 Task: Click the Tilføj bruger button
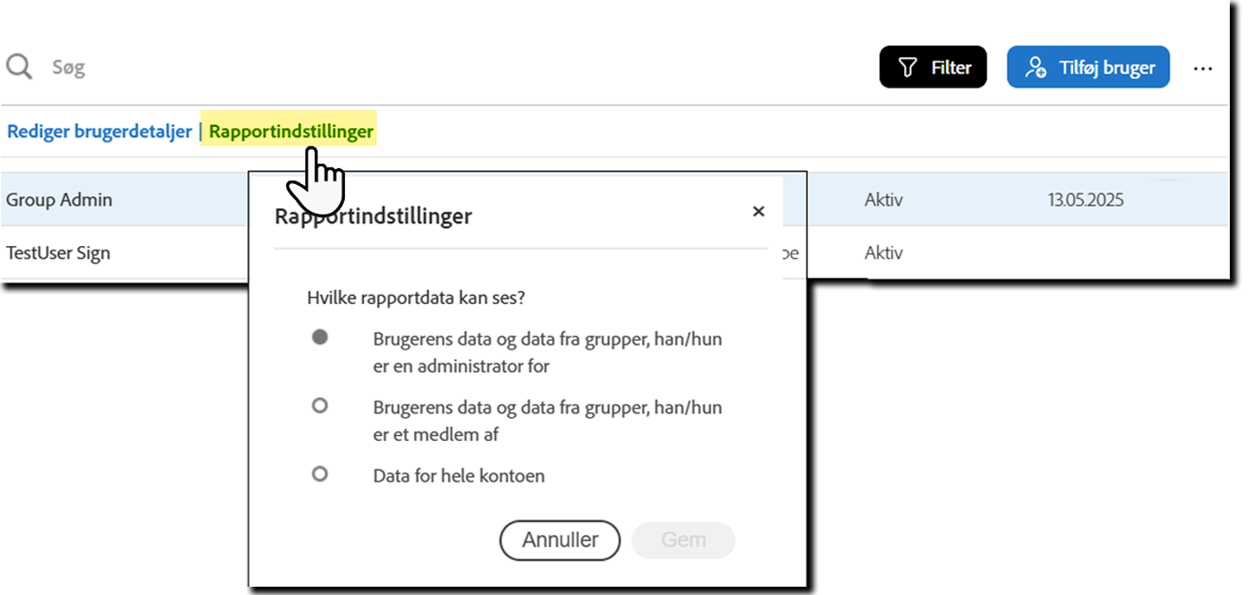1088,66
